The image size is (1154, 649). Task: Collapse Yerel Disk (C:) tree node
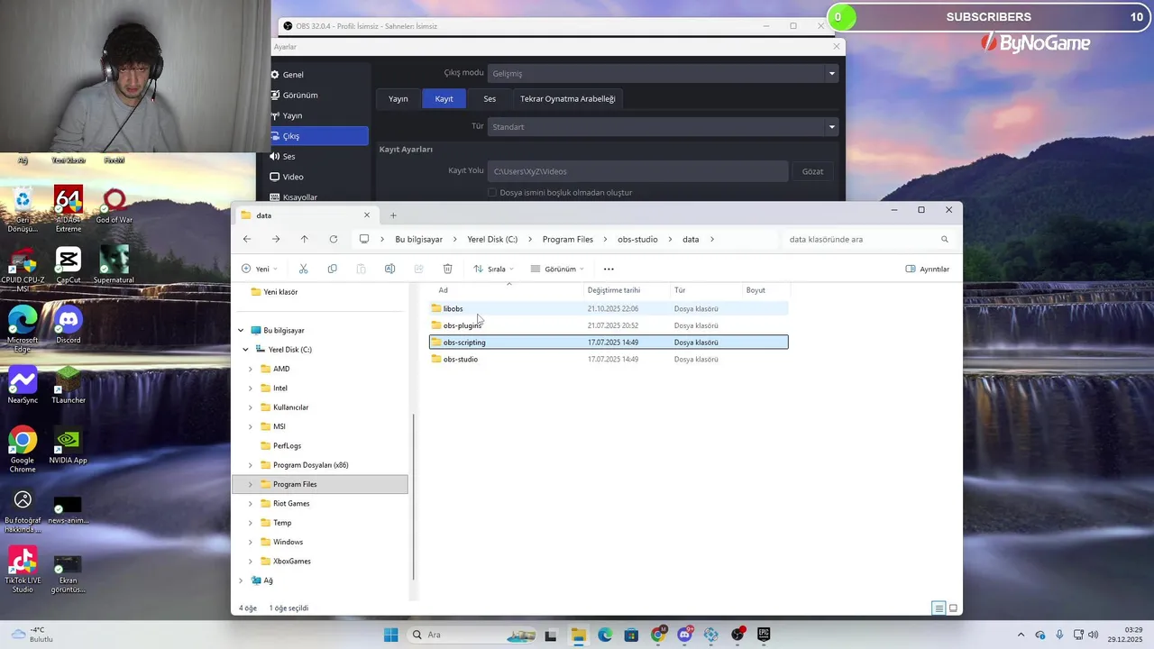tap(245, 350)
